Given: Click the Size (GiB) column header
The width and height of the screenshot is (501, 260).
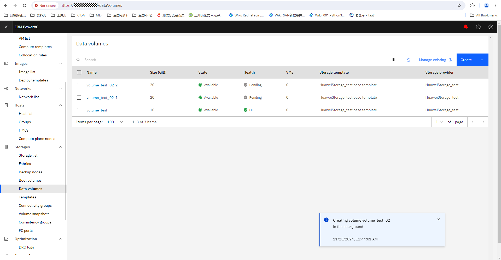Looking at the screenshot, I should (158, 72).
